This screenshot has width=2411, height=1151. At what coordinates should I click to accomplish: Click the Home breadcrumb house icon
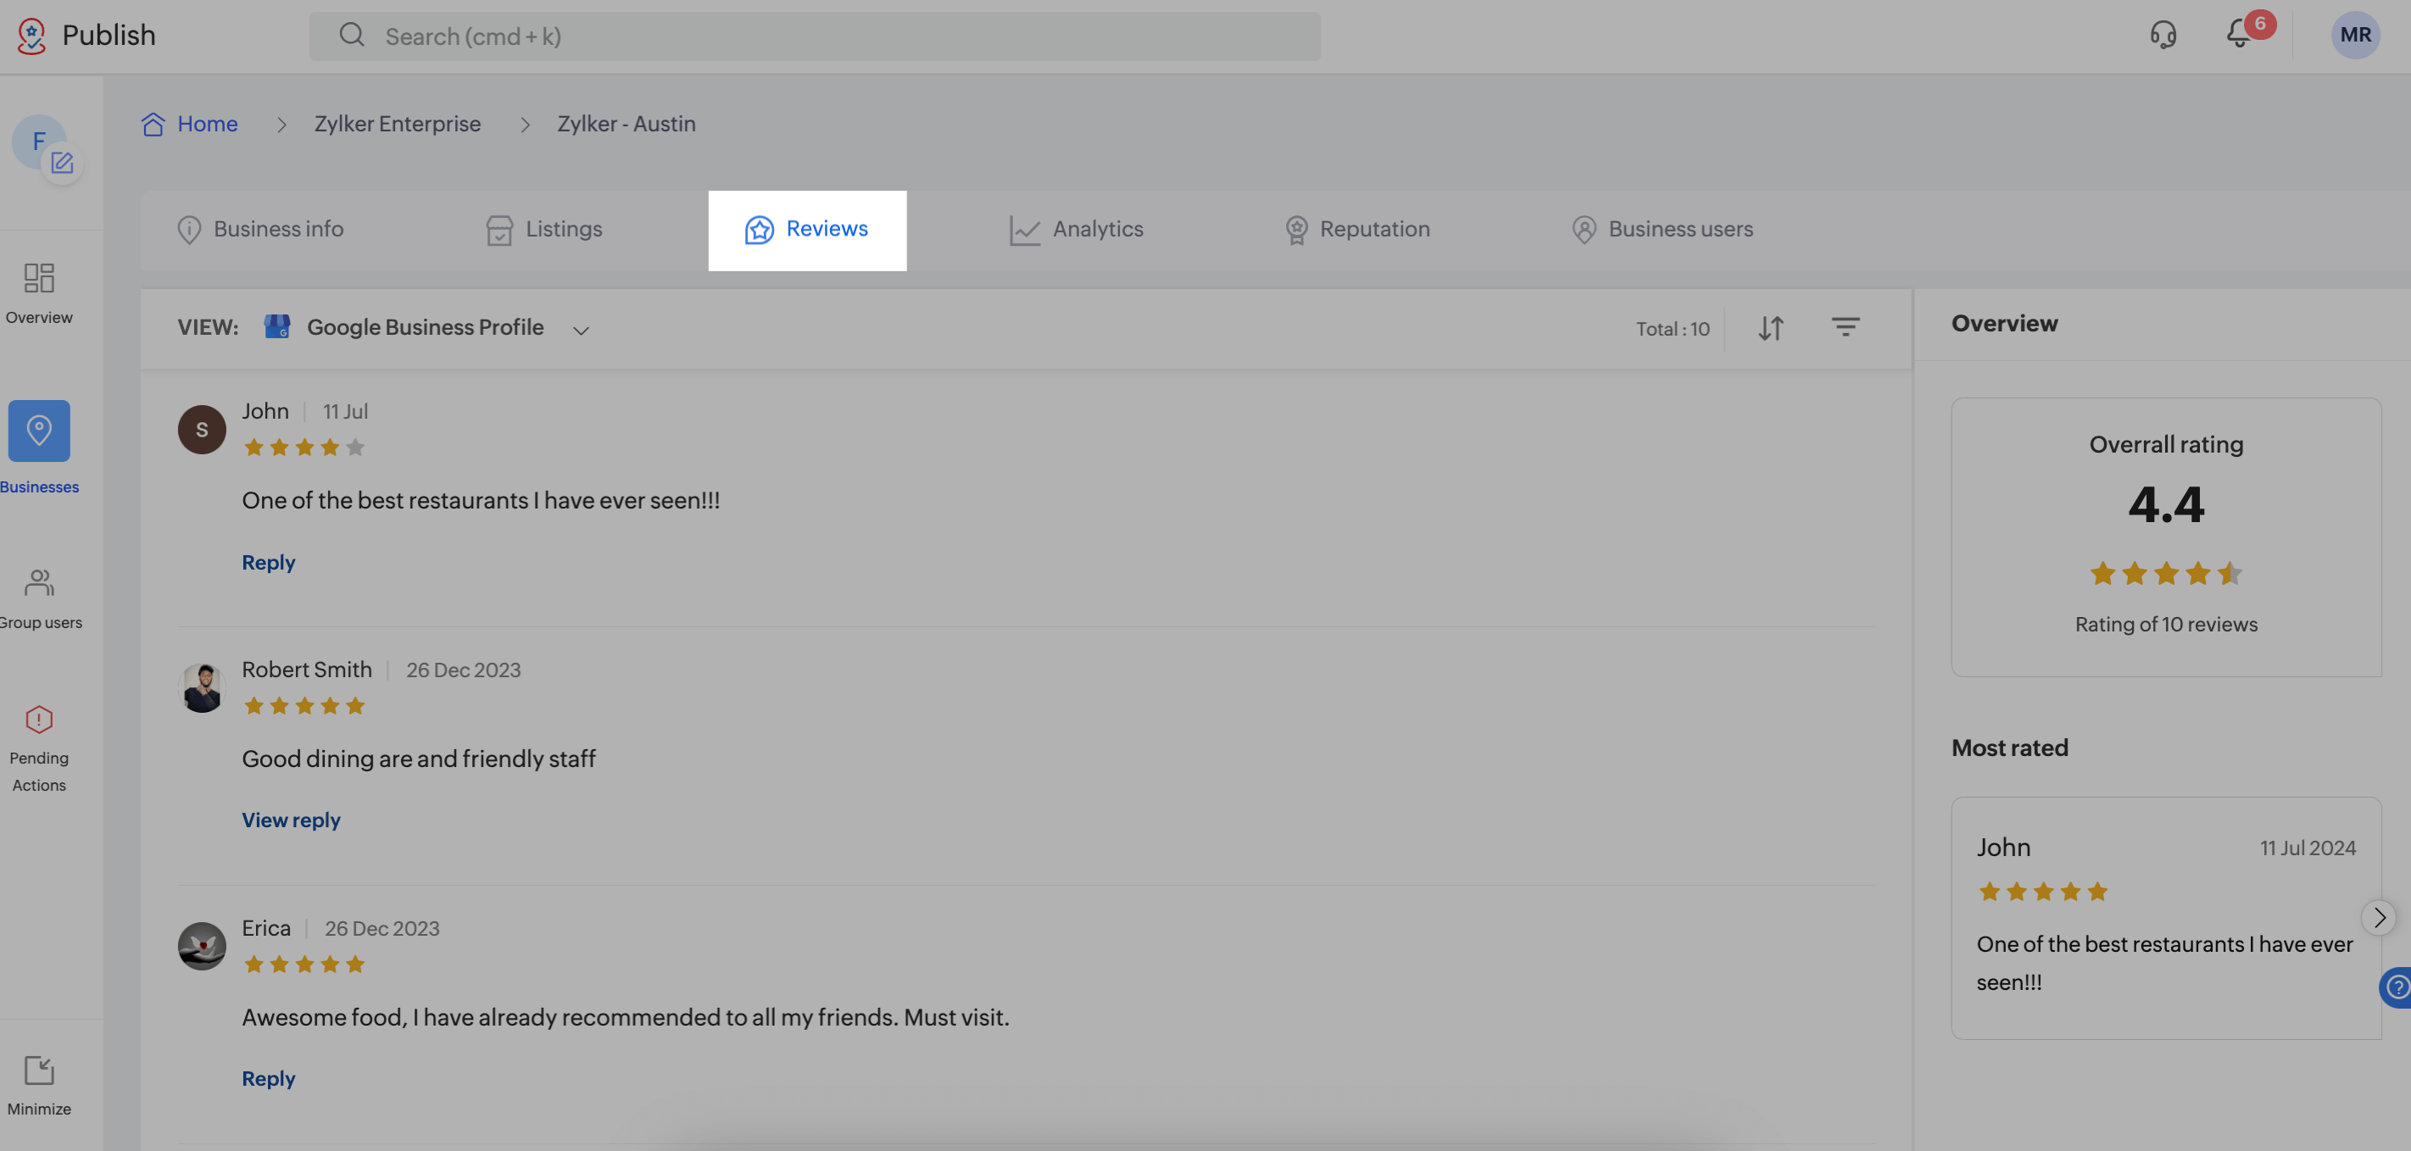click(153, 124)
